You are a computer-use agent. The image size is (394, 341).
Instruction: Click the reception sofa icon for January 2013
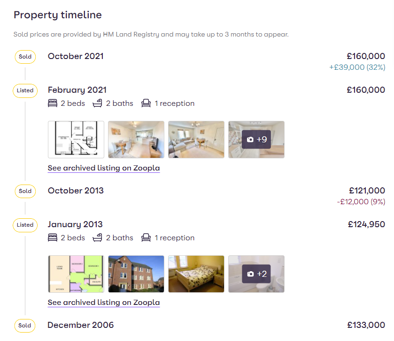[x=146, y=238]
